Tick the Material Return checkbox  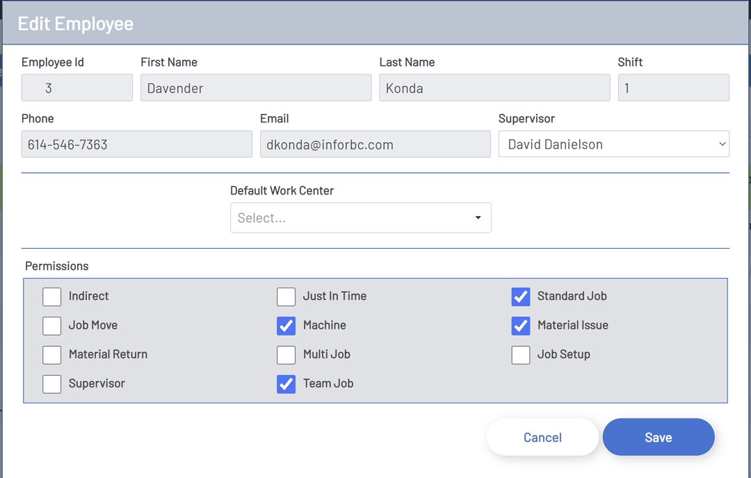point(52,355)
